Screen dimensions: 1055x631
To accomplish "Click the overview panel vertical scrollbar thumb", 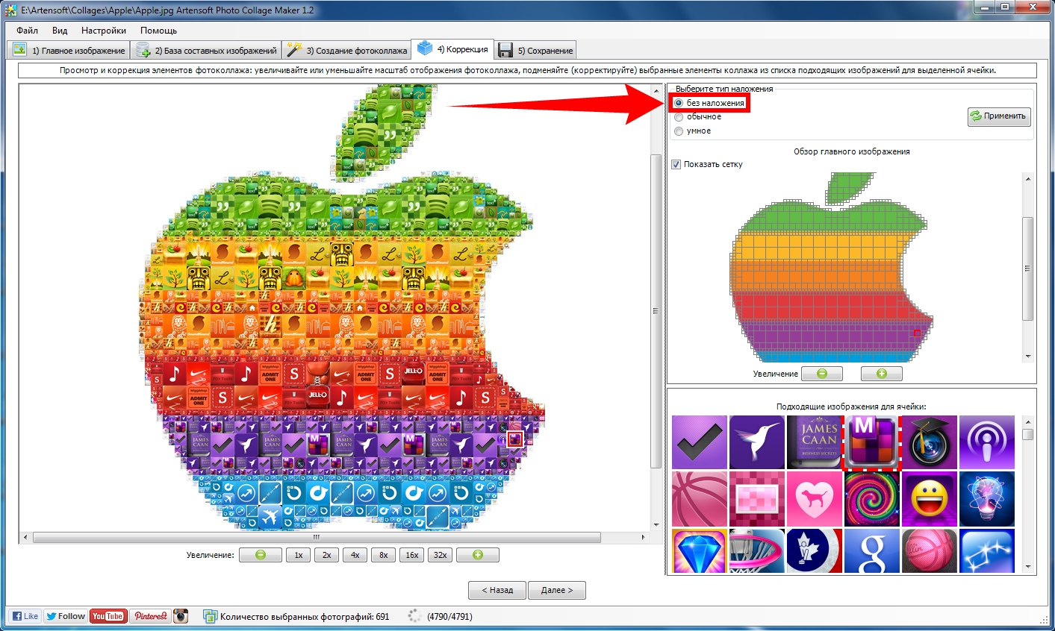I will pyautogui.click(x=1028, y=269).
